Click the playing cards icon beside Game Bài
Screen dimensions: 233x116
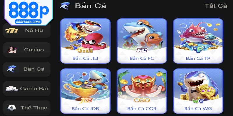tap(12, 88)
